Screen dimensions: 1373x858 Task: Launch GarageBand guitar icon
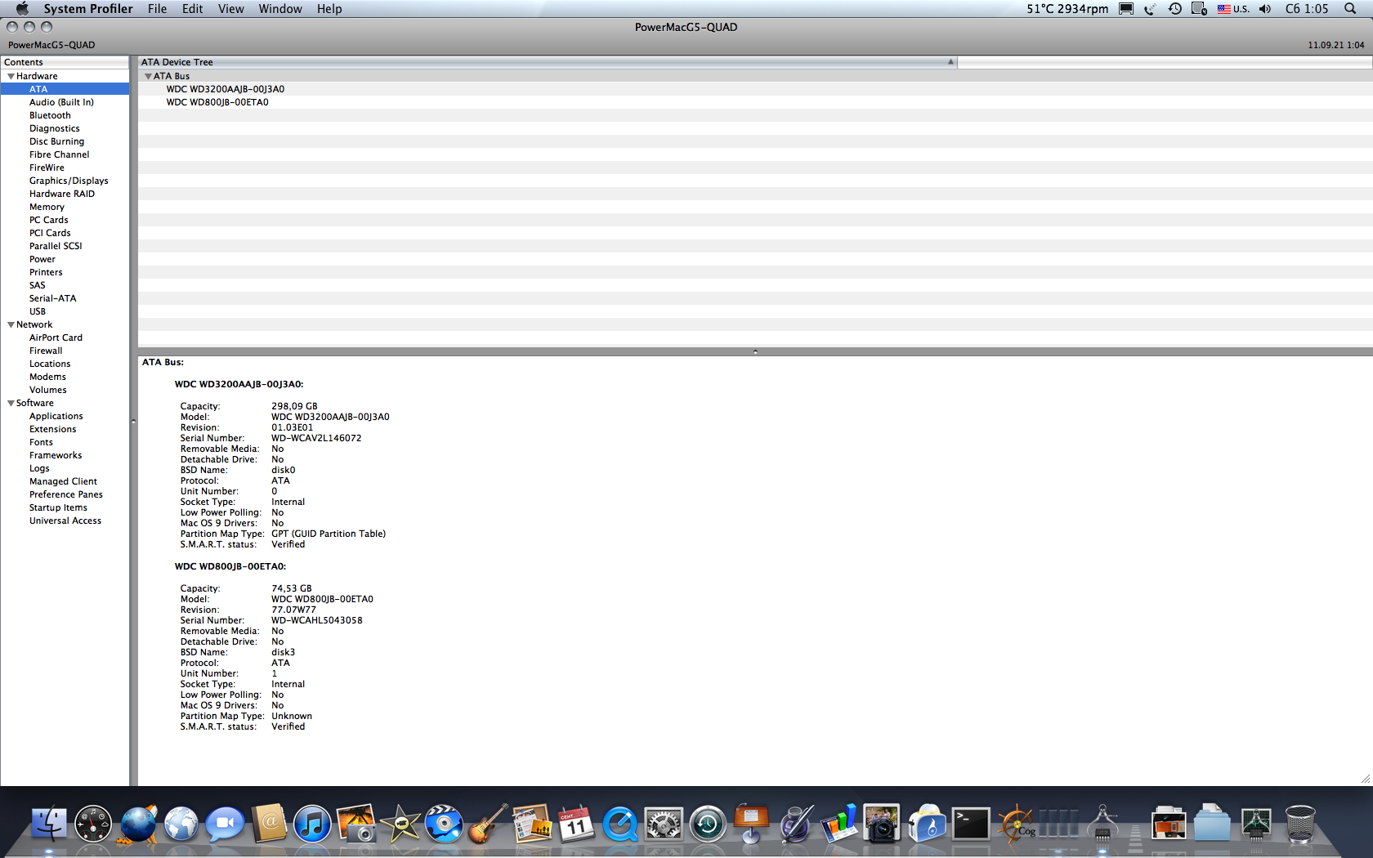click(x=488, y=824)
